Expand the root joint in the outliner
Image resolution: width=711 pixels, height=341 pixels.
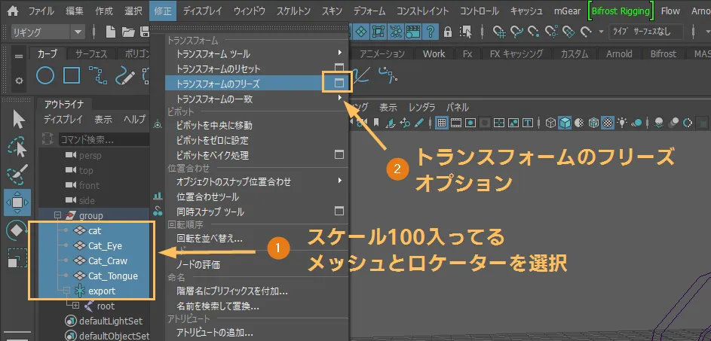tap(75, 306)
